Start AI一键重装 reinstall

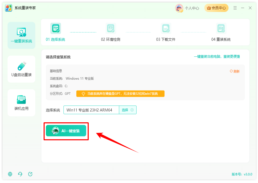66,131
